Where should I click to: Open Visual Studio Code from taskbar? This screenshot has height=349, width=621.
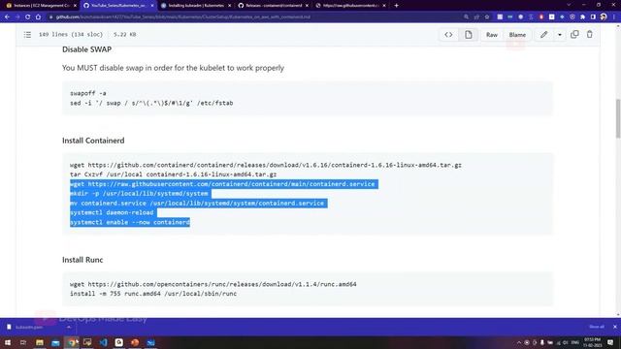[104, 342]
